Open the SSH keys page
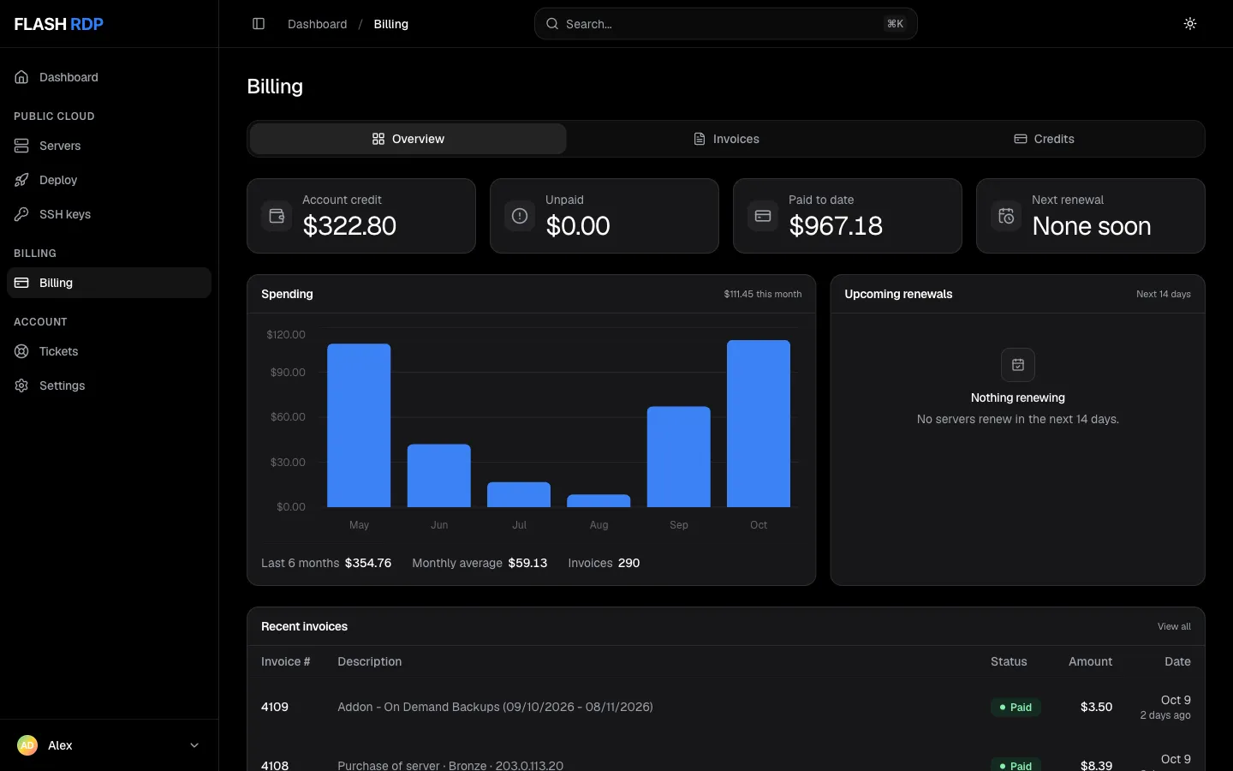This screenshot has width=1233, height=771. pos(109,214)
